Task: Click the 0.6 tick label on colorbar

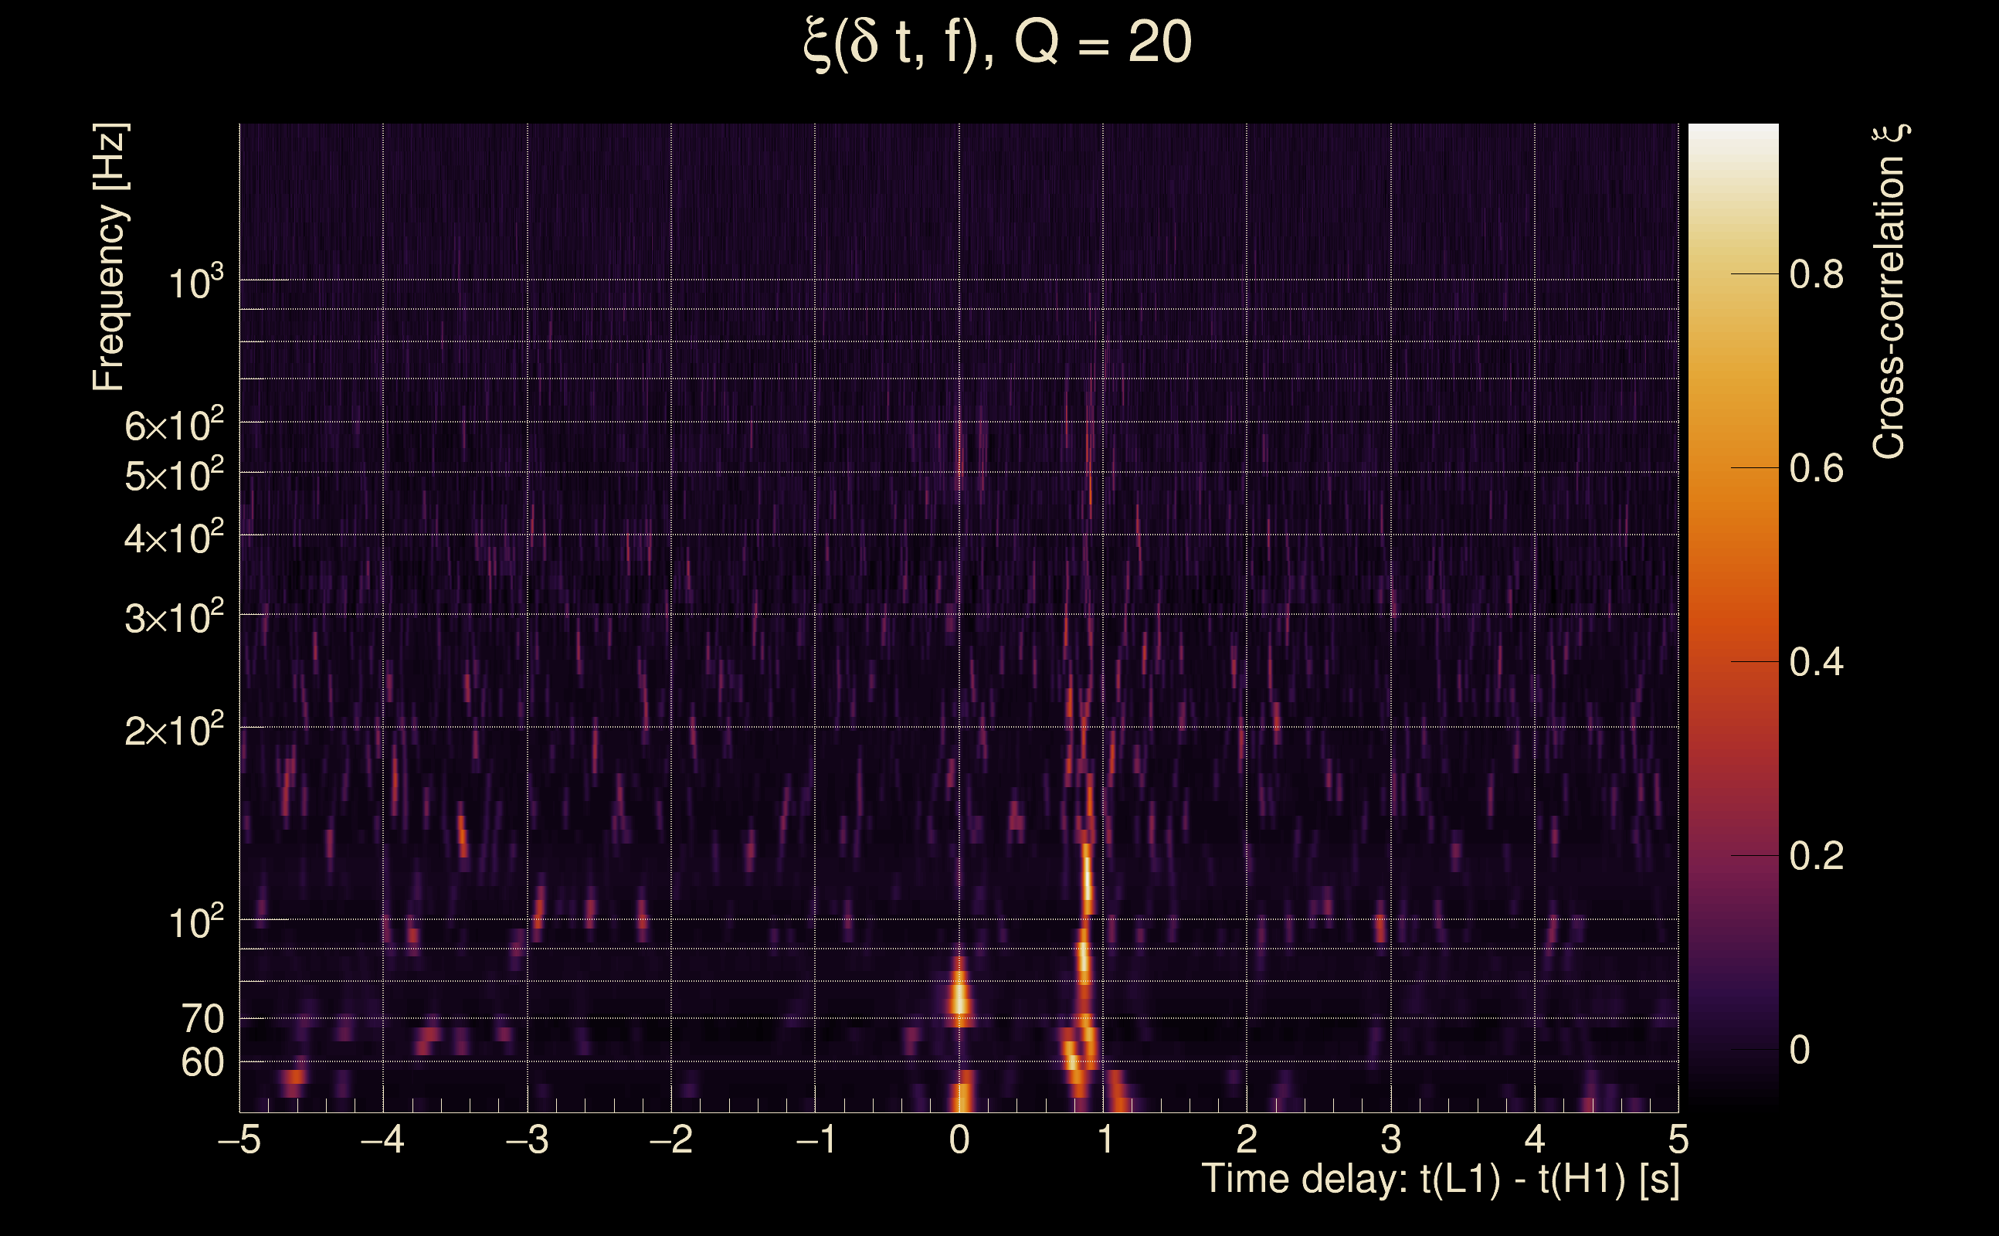Action: [1816, 468]
